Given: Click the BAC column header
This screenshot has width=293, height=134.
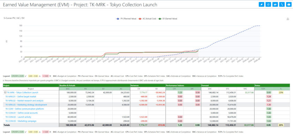Looking at the screenshot, I should [68, 89].
